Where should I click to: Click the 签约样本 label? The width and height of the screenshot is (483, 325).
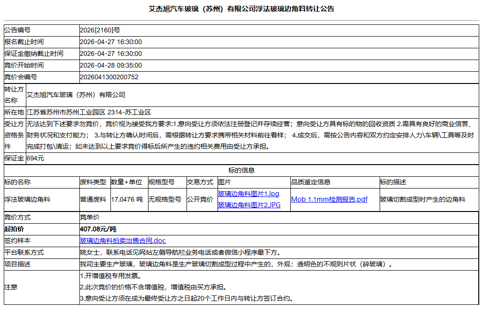click(x=17, y=241)
